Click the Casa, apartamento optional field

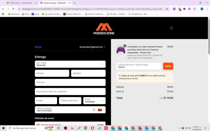(70, 91)
